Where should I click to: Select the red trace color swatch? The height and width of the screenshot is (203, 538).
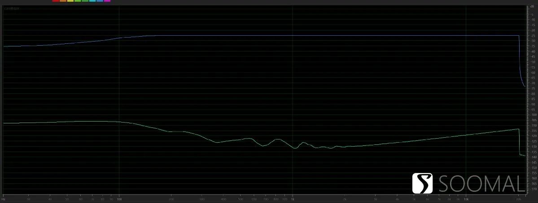click(x=56, y=1)
